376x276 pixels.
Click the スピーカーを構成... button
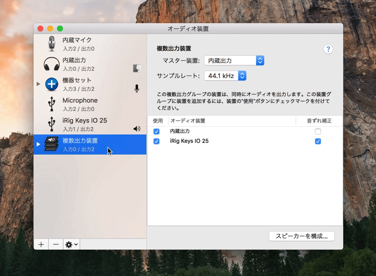pos(302,236)
